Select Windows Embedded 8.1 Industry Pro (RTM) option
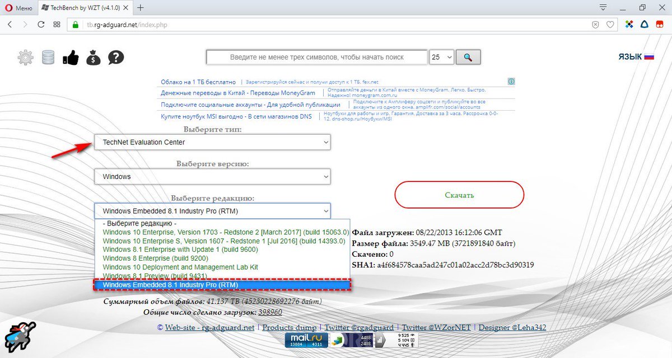This screenshot has width=672, height=358. coord(222,285)
